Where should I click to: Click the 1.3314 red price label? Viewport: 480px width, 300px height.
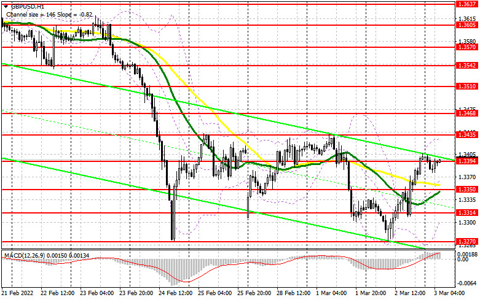[466, 213]
